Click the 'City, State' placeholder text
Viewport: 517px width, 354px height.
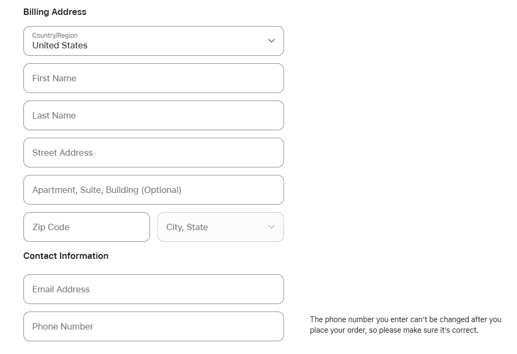(x=187, y=227)
